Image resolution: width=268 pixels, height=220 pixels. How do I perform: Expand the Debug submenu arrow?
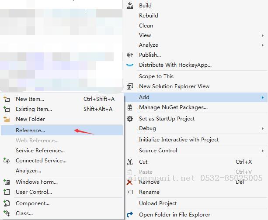[x=262, y=128]
